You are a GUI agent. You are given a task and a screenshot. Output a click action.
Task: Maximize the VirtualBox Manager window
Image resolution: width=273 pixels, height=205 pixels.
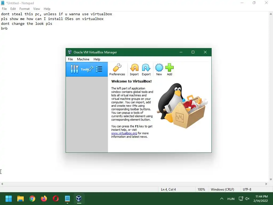tap(193, 52)
